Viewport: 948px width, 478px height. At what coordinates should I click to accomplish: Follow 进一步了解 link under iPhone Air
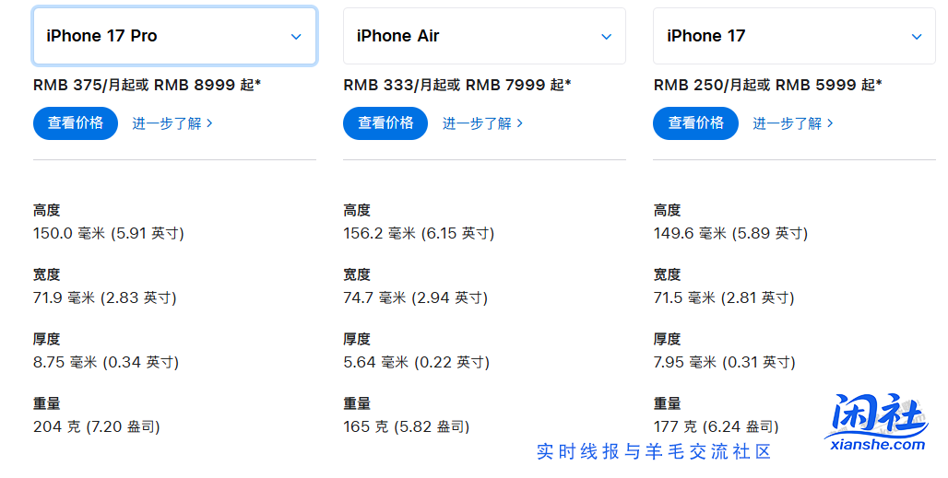[482, 123]
